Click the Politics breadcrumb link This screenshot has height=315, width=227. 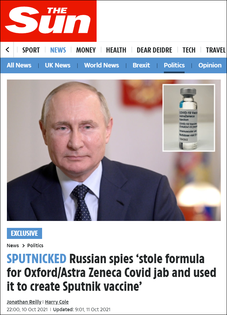tap(35, 245)
